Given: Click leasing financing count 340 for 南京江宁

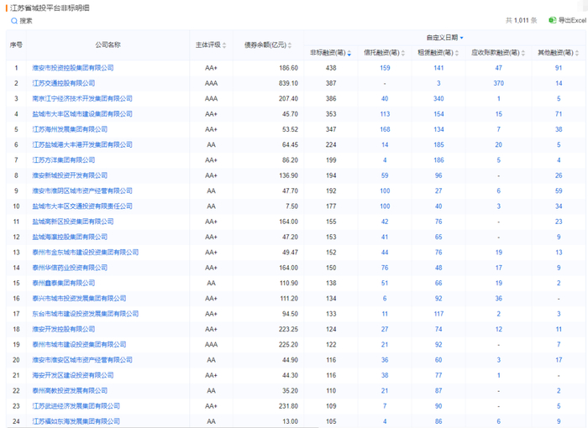Looking at the screenshot, I should [x=438, y=98].
